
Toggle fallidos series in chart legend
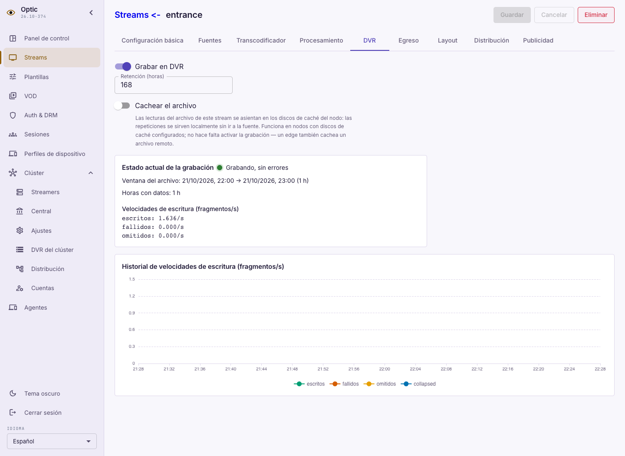[x=344, y=384]
